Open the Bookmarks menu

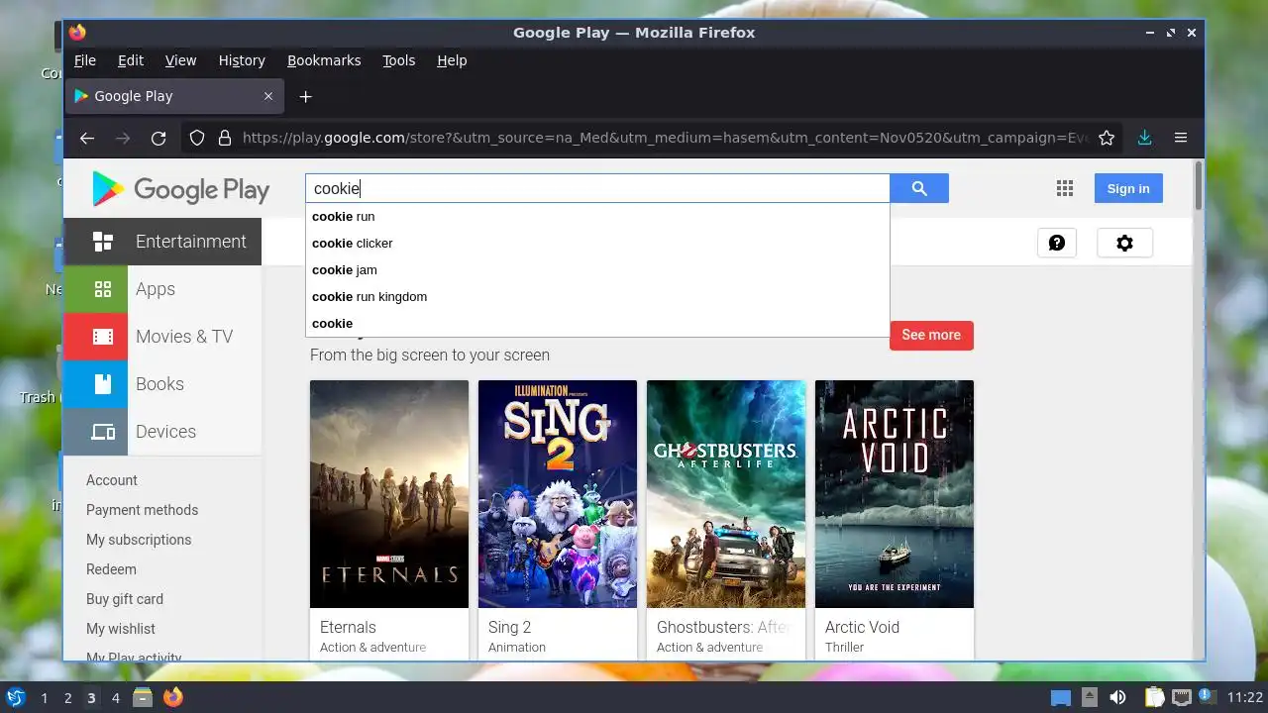click(324, 60)
